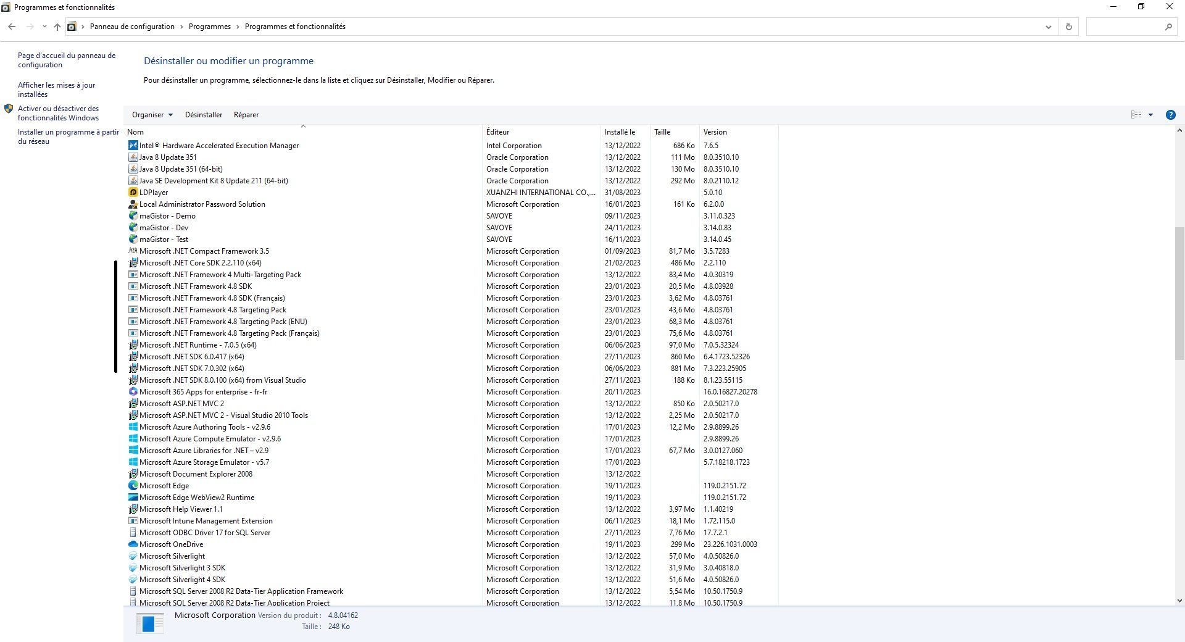1185x642 pixels.
Task: Open the address bar history dropdown
Action: 1047,27
